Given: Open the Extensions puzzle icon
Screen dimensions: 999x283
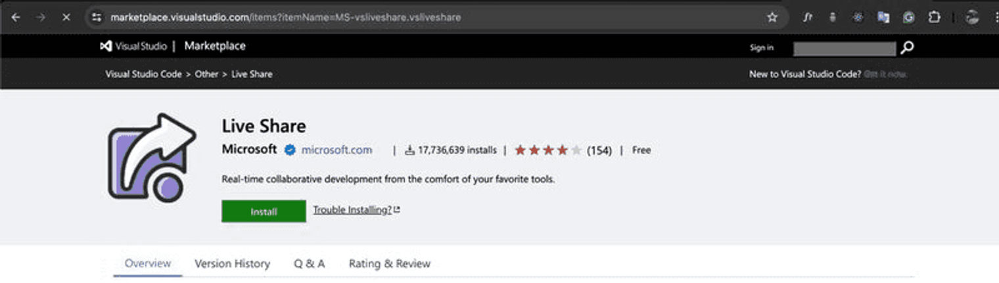Looking at the screenshot, I should coord(934,18).
